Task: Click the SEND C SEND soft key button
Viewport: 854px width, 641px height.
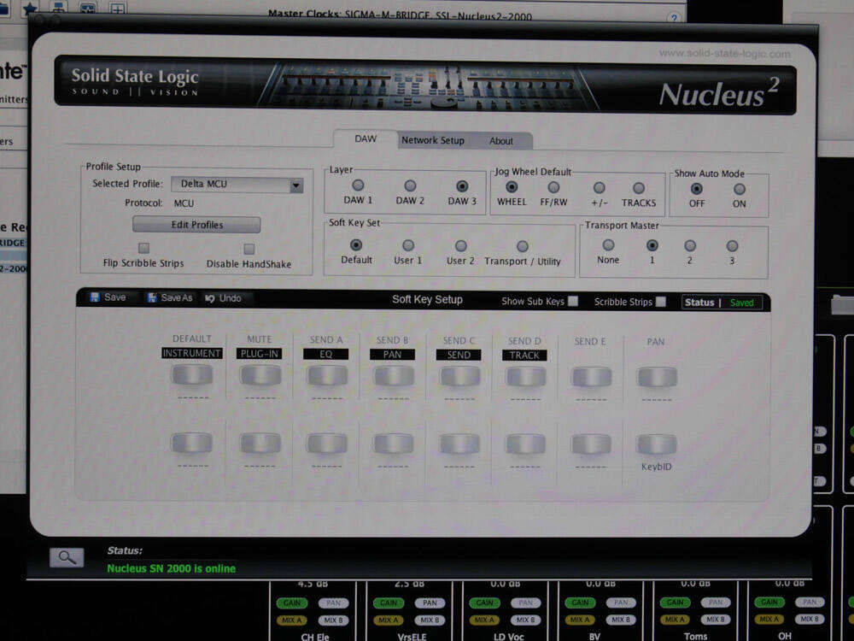Action: coord(459,377)
